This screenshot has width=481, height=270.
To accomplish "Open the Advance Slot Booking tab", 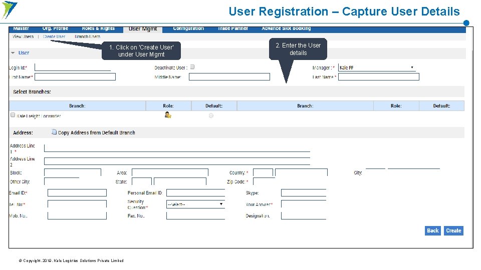I will click(286, 28).
